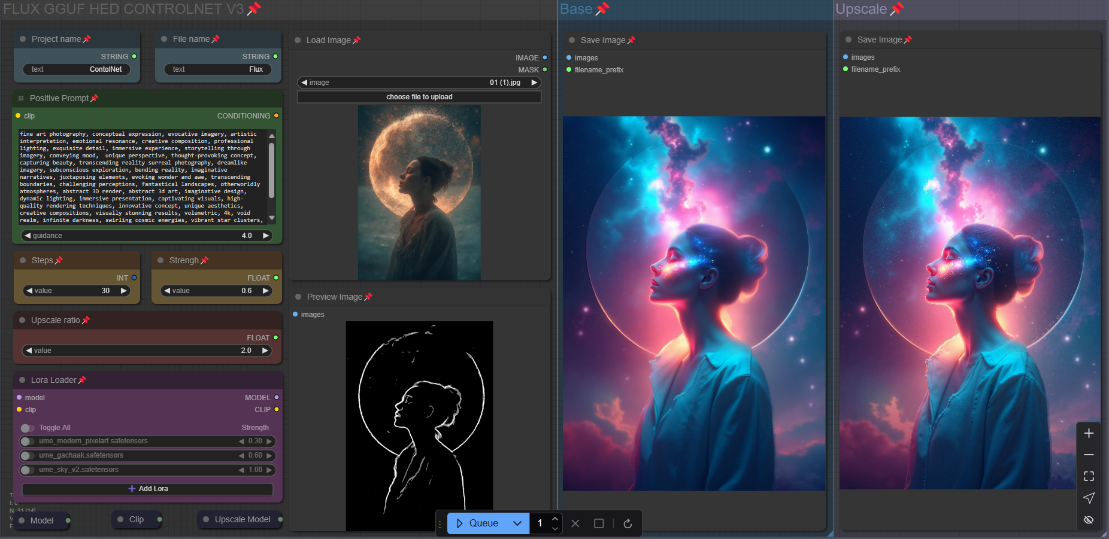Enable the ume_modern_pixelart.safetensors lora toggle

pyautogui.click(x=26, y=441)
